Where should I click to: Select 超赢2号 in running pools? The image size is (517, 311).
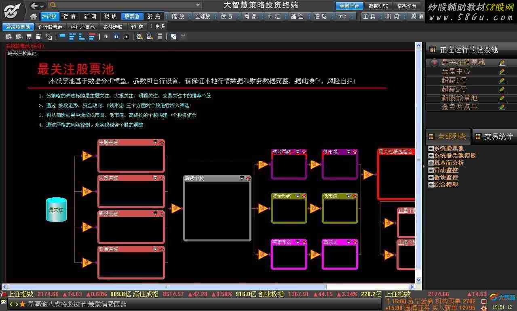[454, 89]
